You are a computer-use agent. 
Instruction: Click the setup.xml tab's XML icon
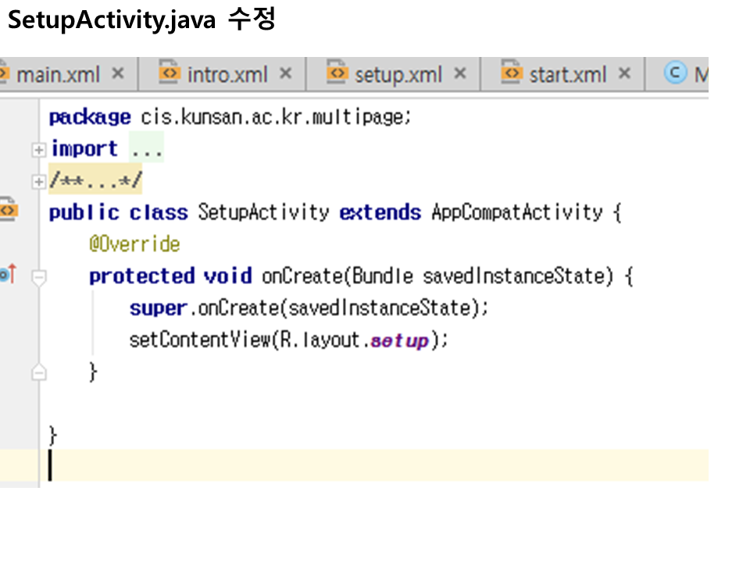337,73
